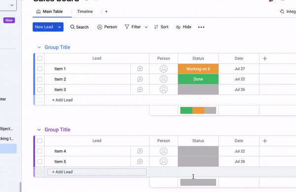Image resolution: width=296 pixels, height=192 pixels.
Task: Open the three-dot more options menu
Action: (201, 27)
